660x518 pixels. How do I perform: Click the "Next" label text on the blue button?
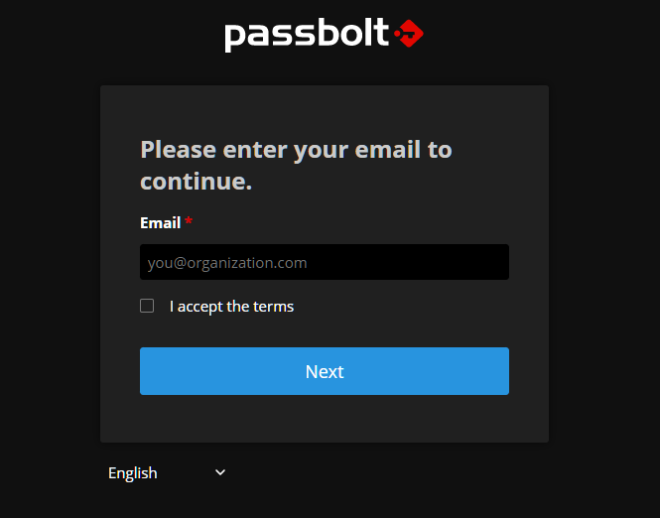tap(325, 371)
